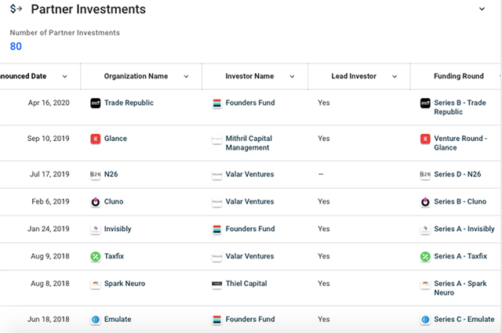The width and height of the screenshot is (502, 333).
Task: Click logo beside Series A - Taxfix
Action: 425,256
